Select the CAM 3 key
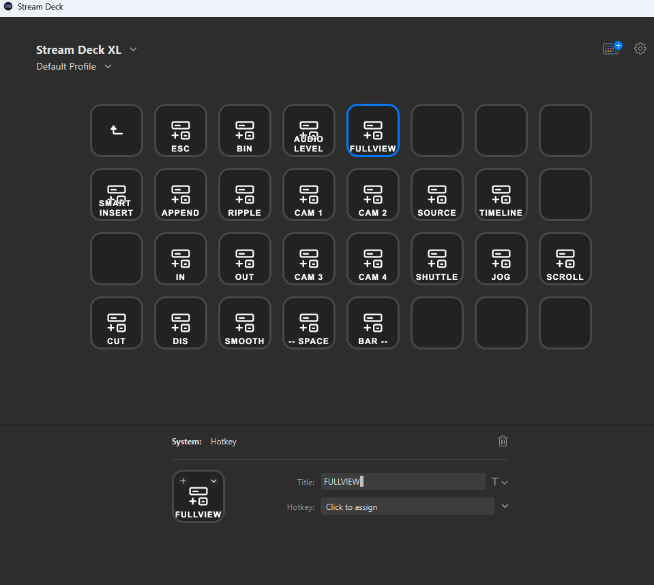 pos(309,259)
